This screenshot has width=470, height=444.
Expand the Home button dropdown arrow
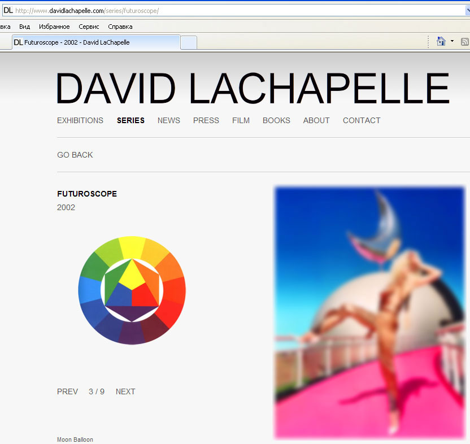pos(452,41)
